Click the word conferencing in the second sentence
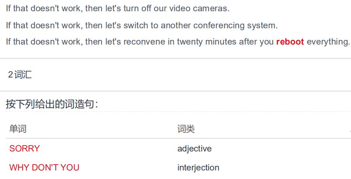The image size is (351, 179). pos(219,26)
